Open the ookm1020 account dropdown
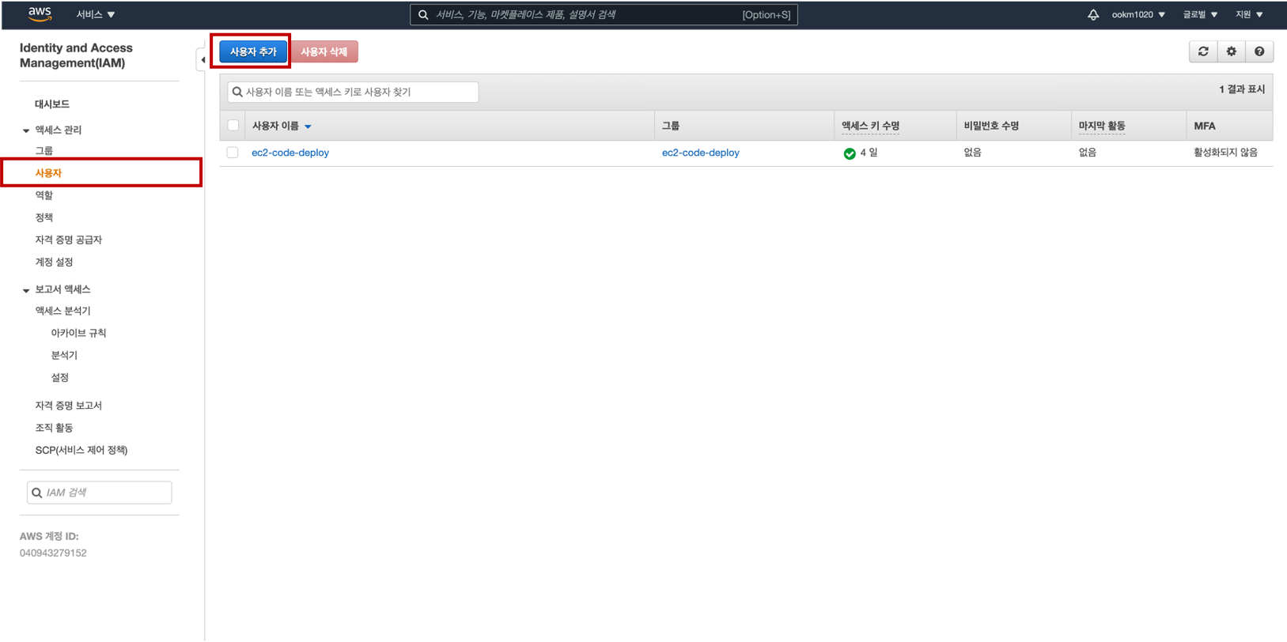 (x=1138, y=14)
